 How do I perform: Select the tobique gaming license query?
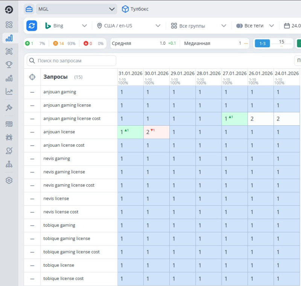tap(67, 239)
